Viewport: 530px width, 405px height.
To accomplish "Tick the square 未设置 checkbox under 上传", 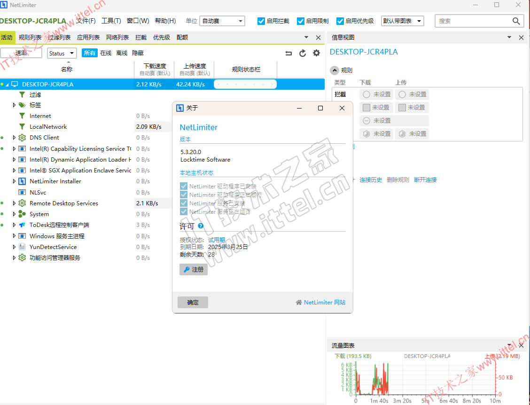I will tap(402, 108).
